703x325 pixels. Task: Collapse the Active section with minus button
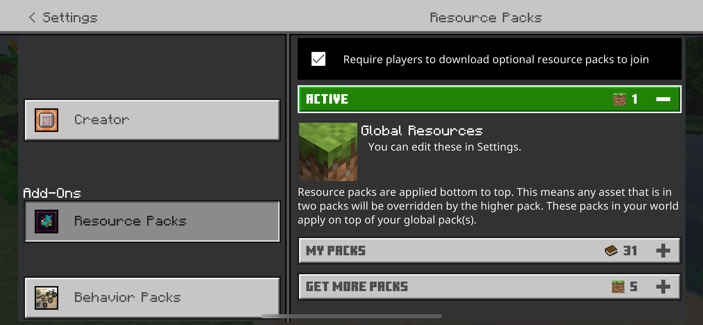663,99
